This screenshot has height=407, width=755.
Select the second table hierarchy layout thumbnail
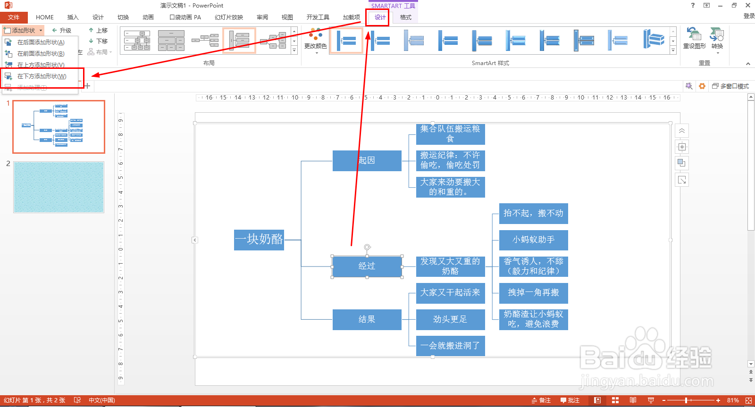[171, 41]
